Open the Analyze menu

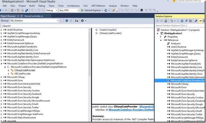[x=113, y=6]
